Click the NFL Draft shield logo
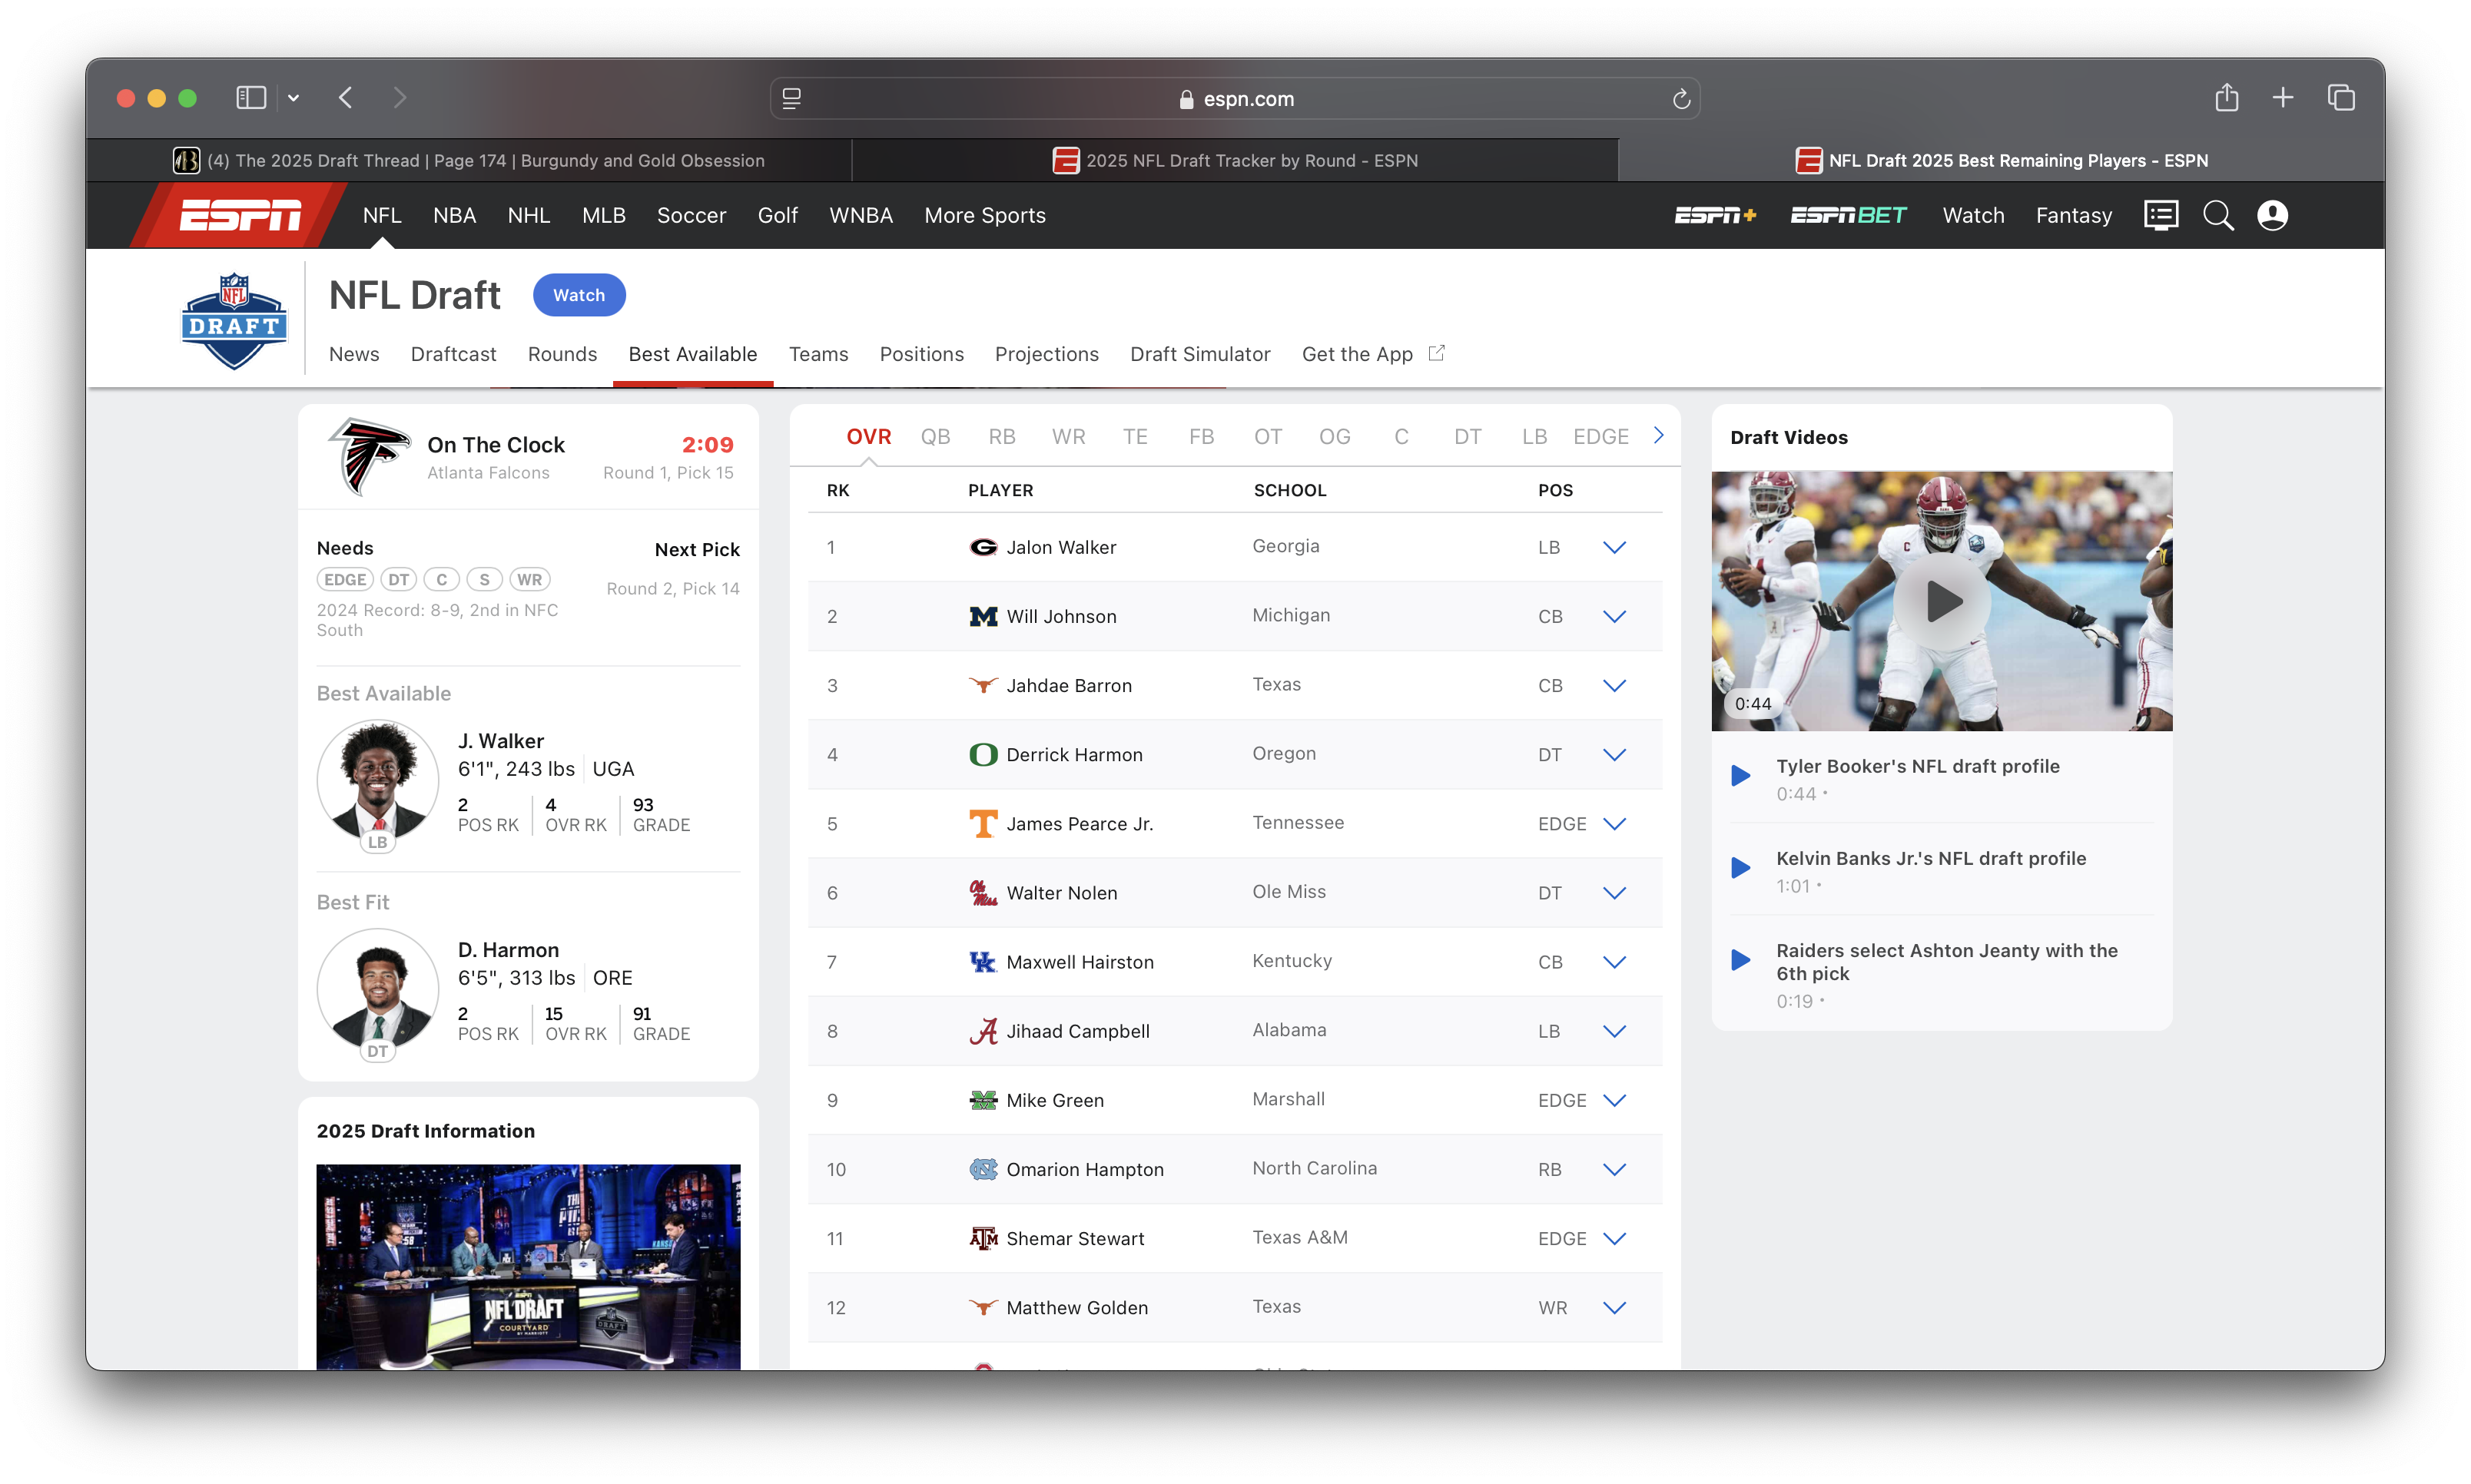This screenshot has width=2471, height=1484. point(234,320)
